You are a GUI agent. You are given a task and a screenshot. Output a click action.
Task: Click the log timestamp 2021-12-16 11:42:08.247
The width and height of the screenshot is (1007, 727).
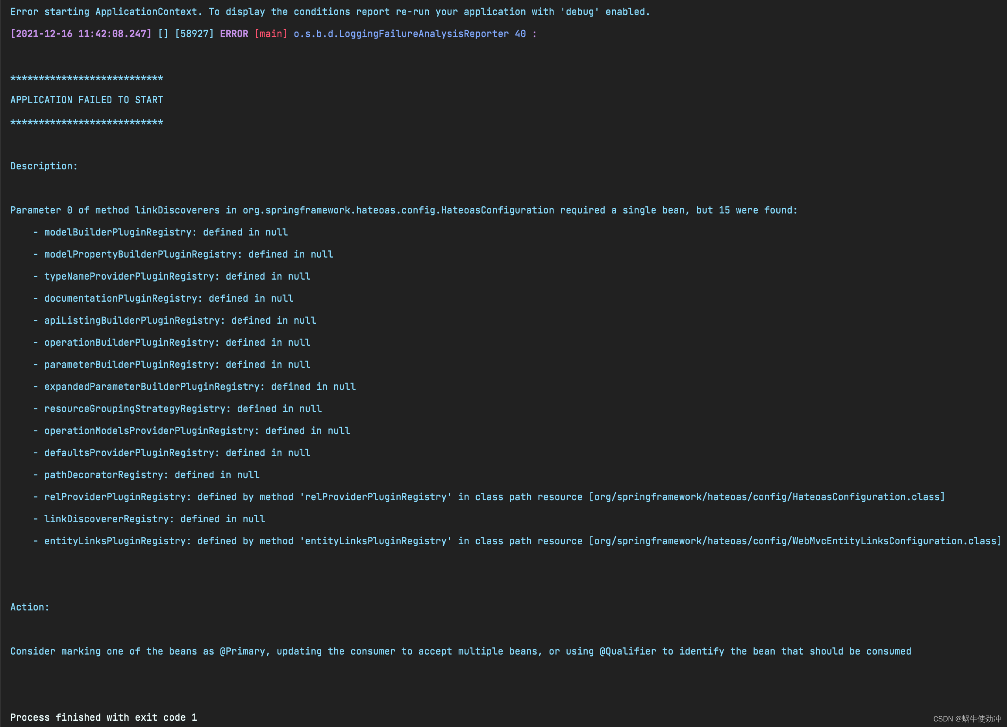point(81,34)
